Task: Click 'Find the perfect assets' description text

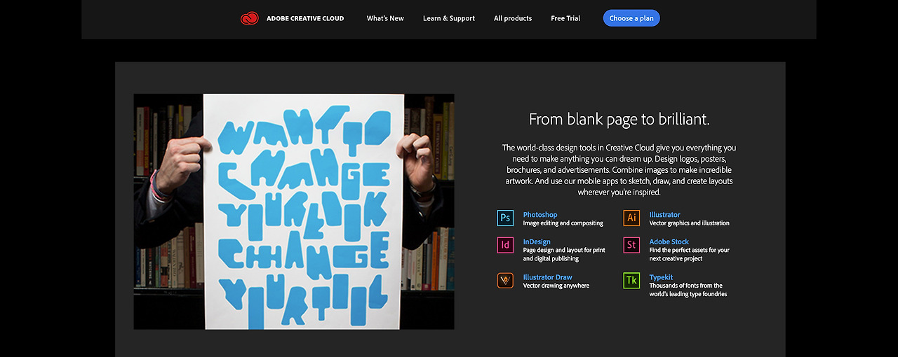Action: pos(690,254)
